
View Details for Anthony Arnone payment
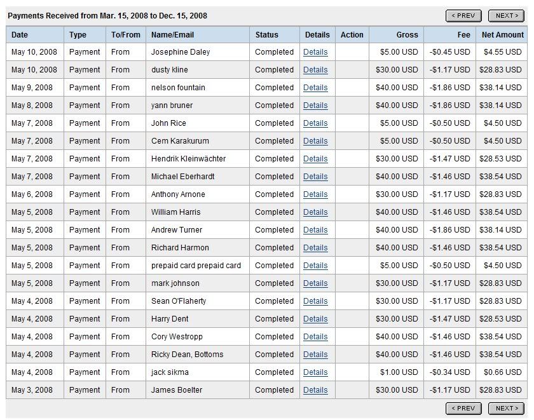tap(315, 194)
